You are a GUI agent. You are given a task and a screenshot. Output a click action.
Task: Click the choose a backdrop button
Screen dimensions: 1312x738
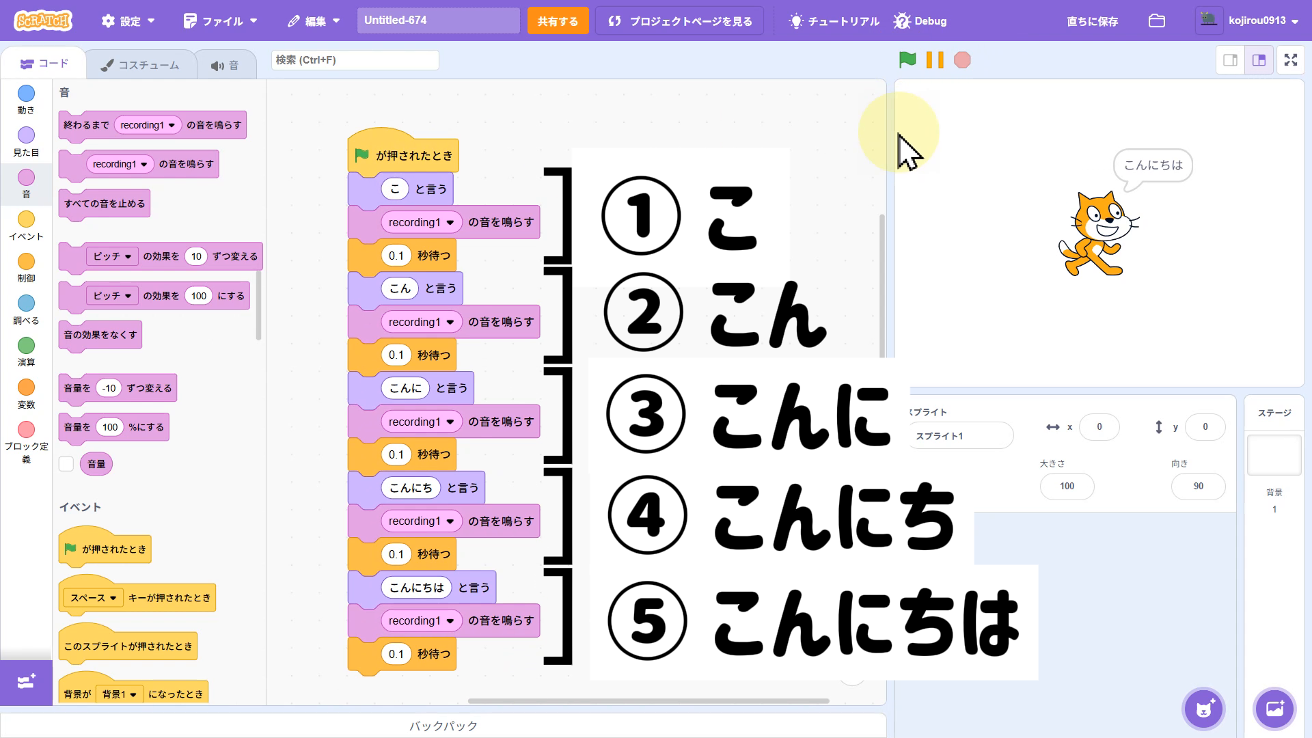(1274, 709)
